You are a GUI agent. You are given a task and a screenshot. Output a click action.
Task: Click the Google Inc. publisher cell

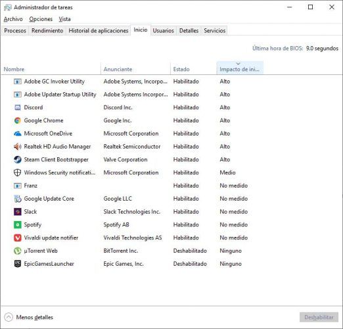pos(118,120)
